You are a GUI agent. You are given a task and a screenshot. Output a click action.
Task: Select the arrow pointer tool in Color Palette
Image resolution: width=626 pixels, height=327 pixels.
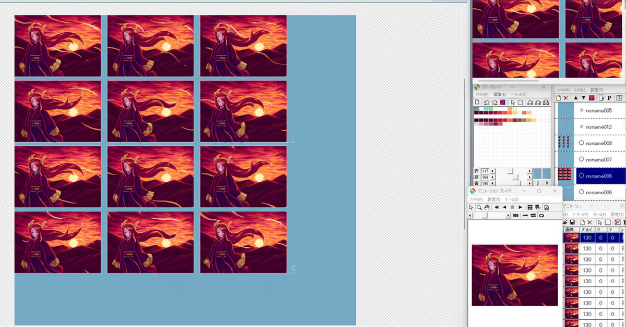pyautogui.click(x=513, y=103)
